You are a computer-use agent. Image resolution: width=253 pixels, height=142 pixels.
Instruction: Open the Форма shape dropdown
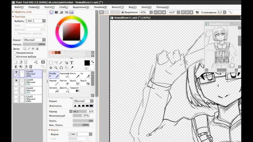tap(91, 134)
